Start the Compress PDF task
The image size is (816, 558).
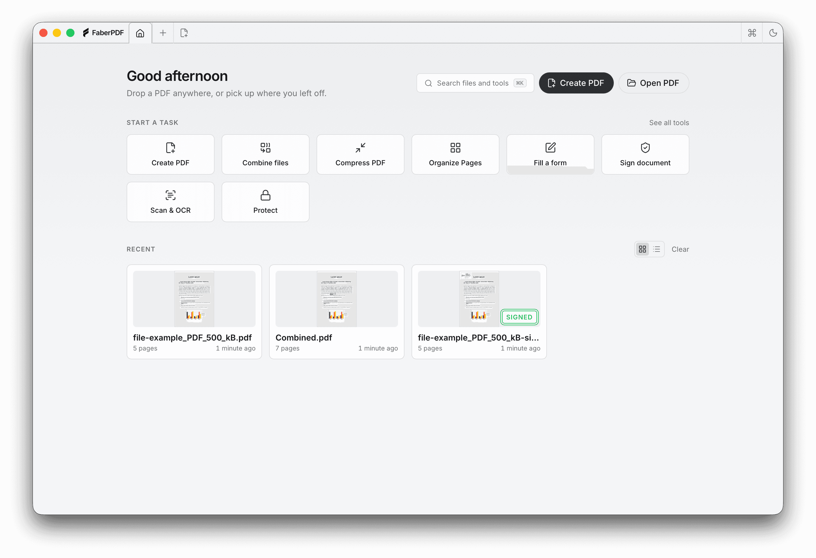[360, 154]
